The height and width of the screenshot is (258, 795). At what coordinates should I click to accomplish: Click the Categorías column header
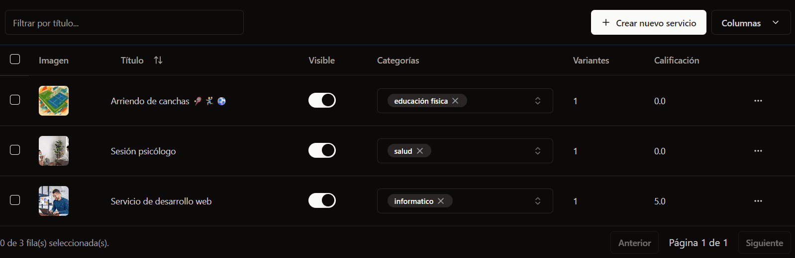point(398,60)
